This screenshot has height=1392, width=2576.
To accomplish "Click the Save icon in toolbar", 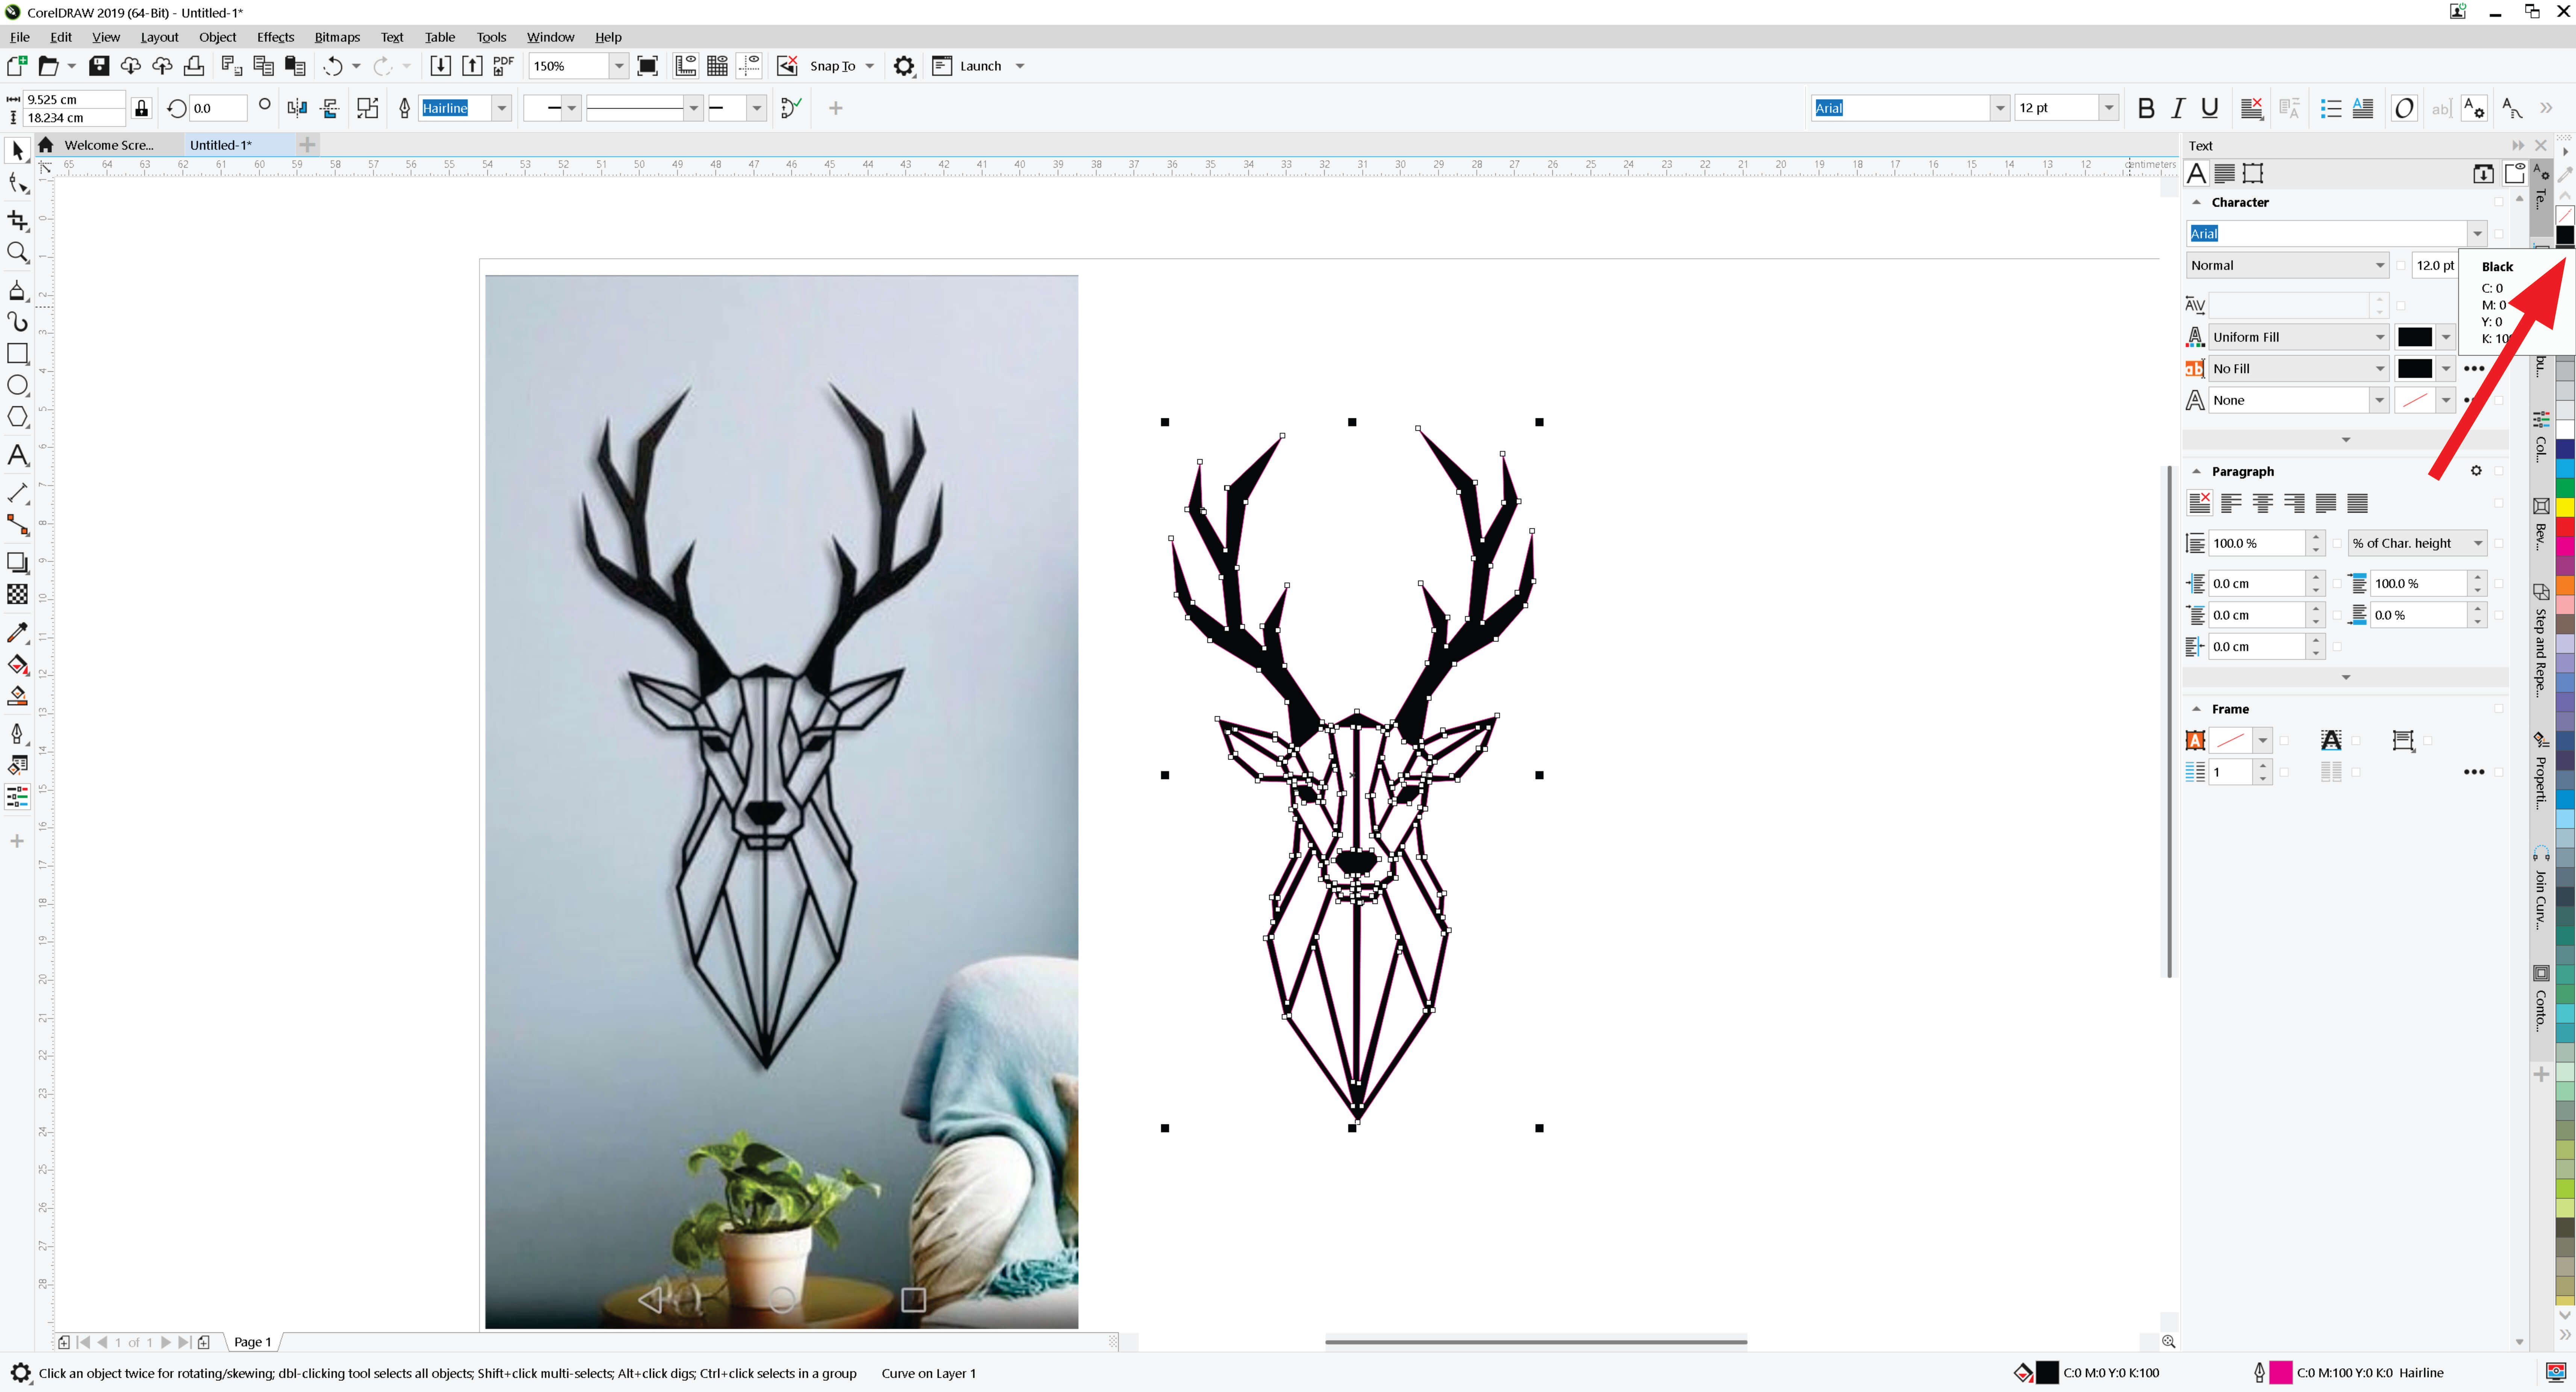I will tap(99, 66).
